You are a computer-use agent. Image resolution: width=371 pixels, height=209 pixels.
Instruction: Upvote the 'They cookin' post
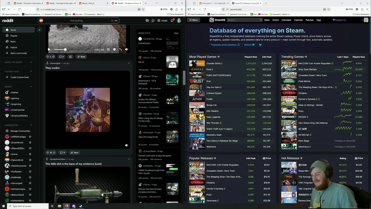coord(48,152)
